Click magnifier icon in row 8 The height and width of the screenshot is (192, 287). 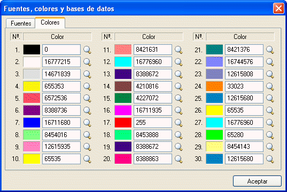coord(87,135)
